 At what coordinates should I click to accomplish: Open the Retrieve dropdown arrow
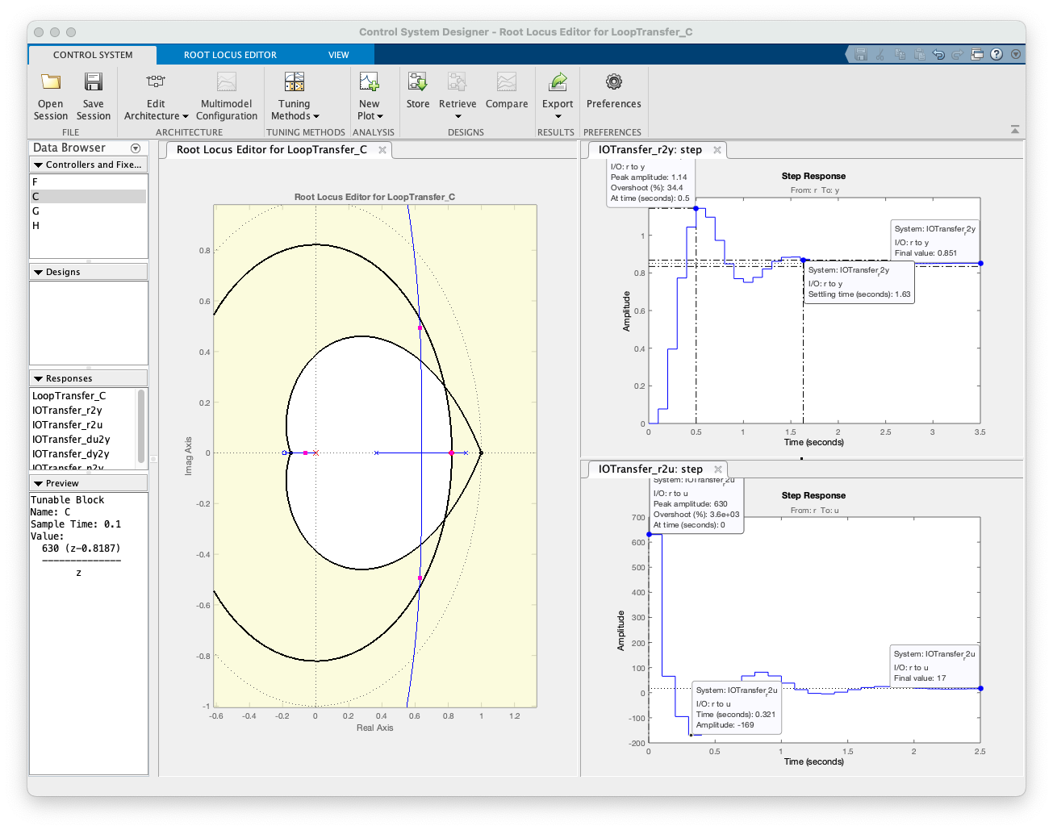pos(458,116)
